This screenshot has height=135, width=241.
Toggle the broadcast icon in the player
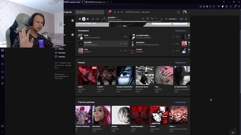tap(182, 19)
